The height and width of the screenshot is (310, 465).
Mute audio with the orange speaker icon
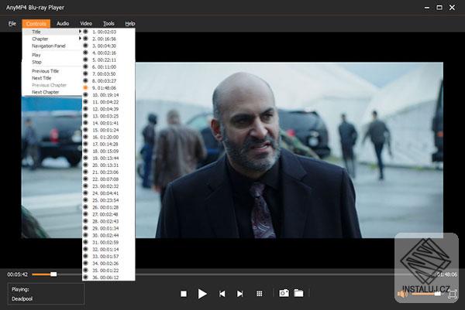pos(402,294)
